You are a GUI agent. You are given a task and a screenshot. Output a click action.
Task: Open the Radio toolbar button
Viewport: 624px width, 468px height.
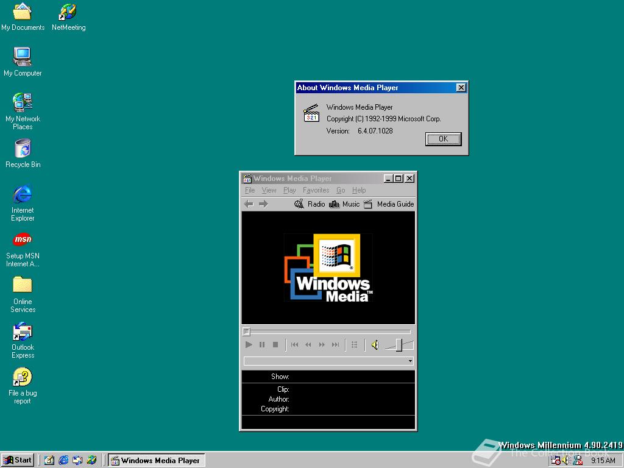(310, 204)
